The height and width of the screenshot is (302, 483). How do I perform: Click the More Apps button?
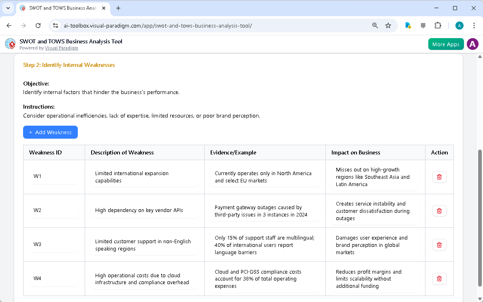446,44
